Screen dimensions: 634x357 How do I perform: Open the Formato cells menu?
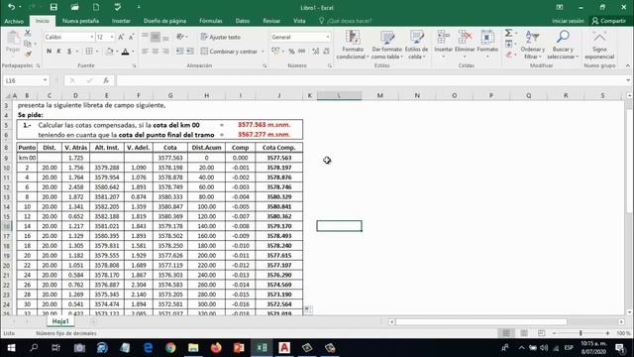tap(487, 45)
